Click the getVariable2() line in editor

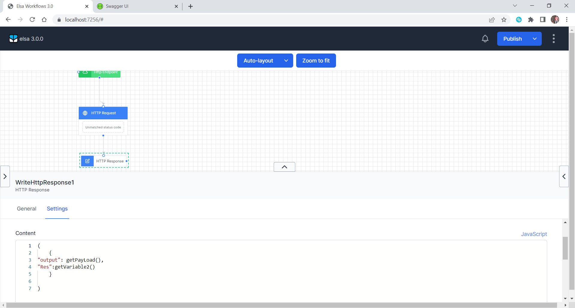[66, 267]
